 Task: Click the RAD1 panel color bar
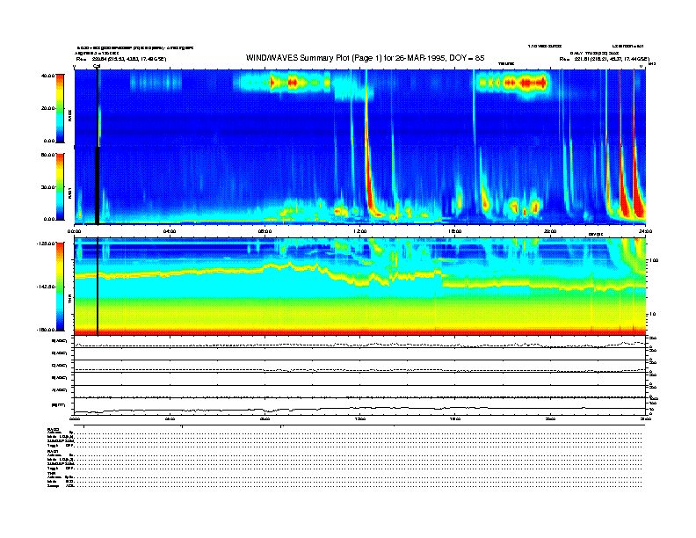[60, 187]
